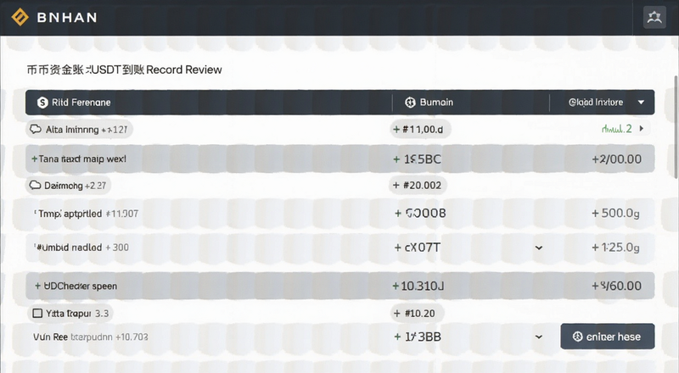This screenshot has height=373, width=679.
Task: Click the +#11,00.d amount pill
Action: [420, 130]
